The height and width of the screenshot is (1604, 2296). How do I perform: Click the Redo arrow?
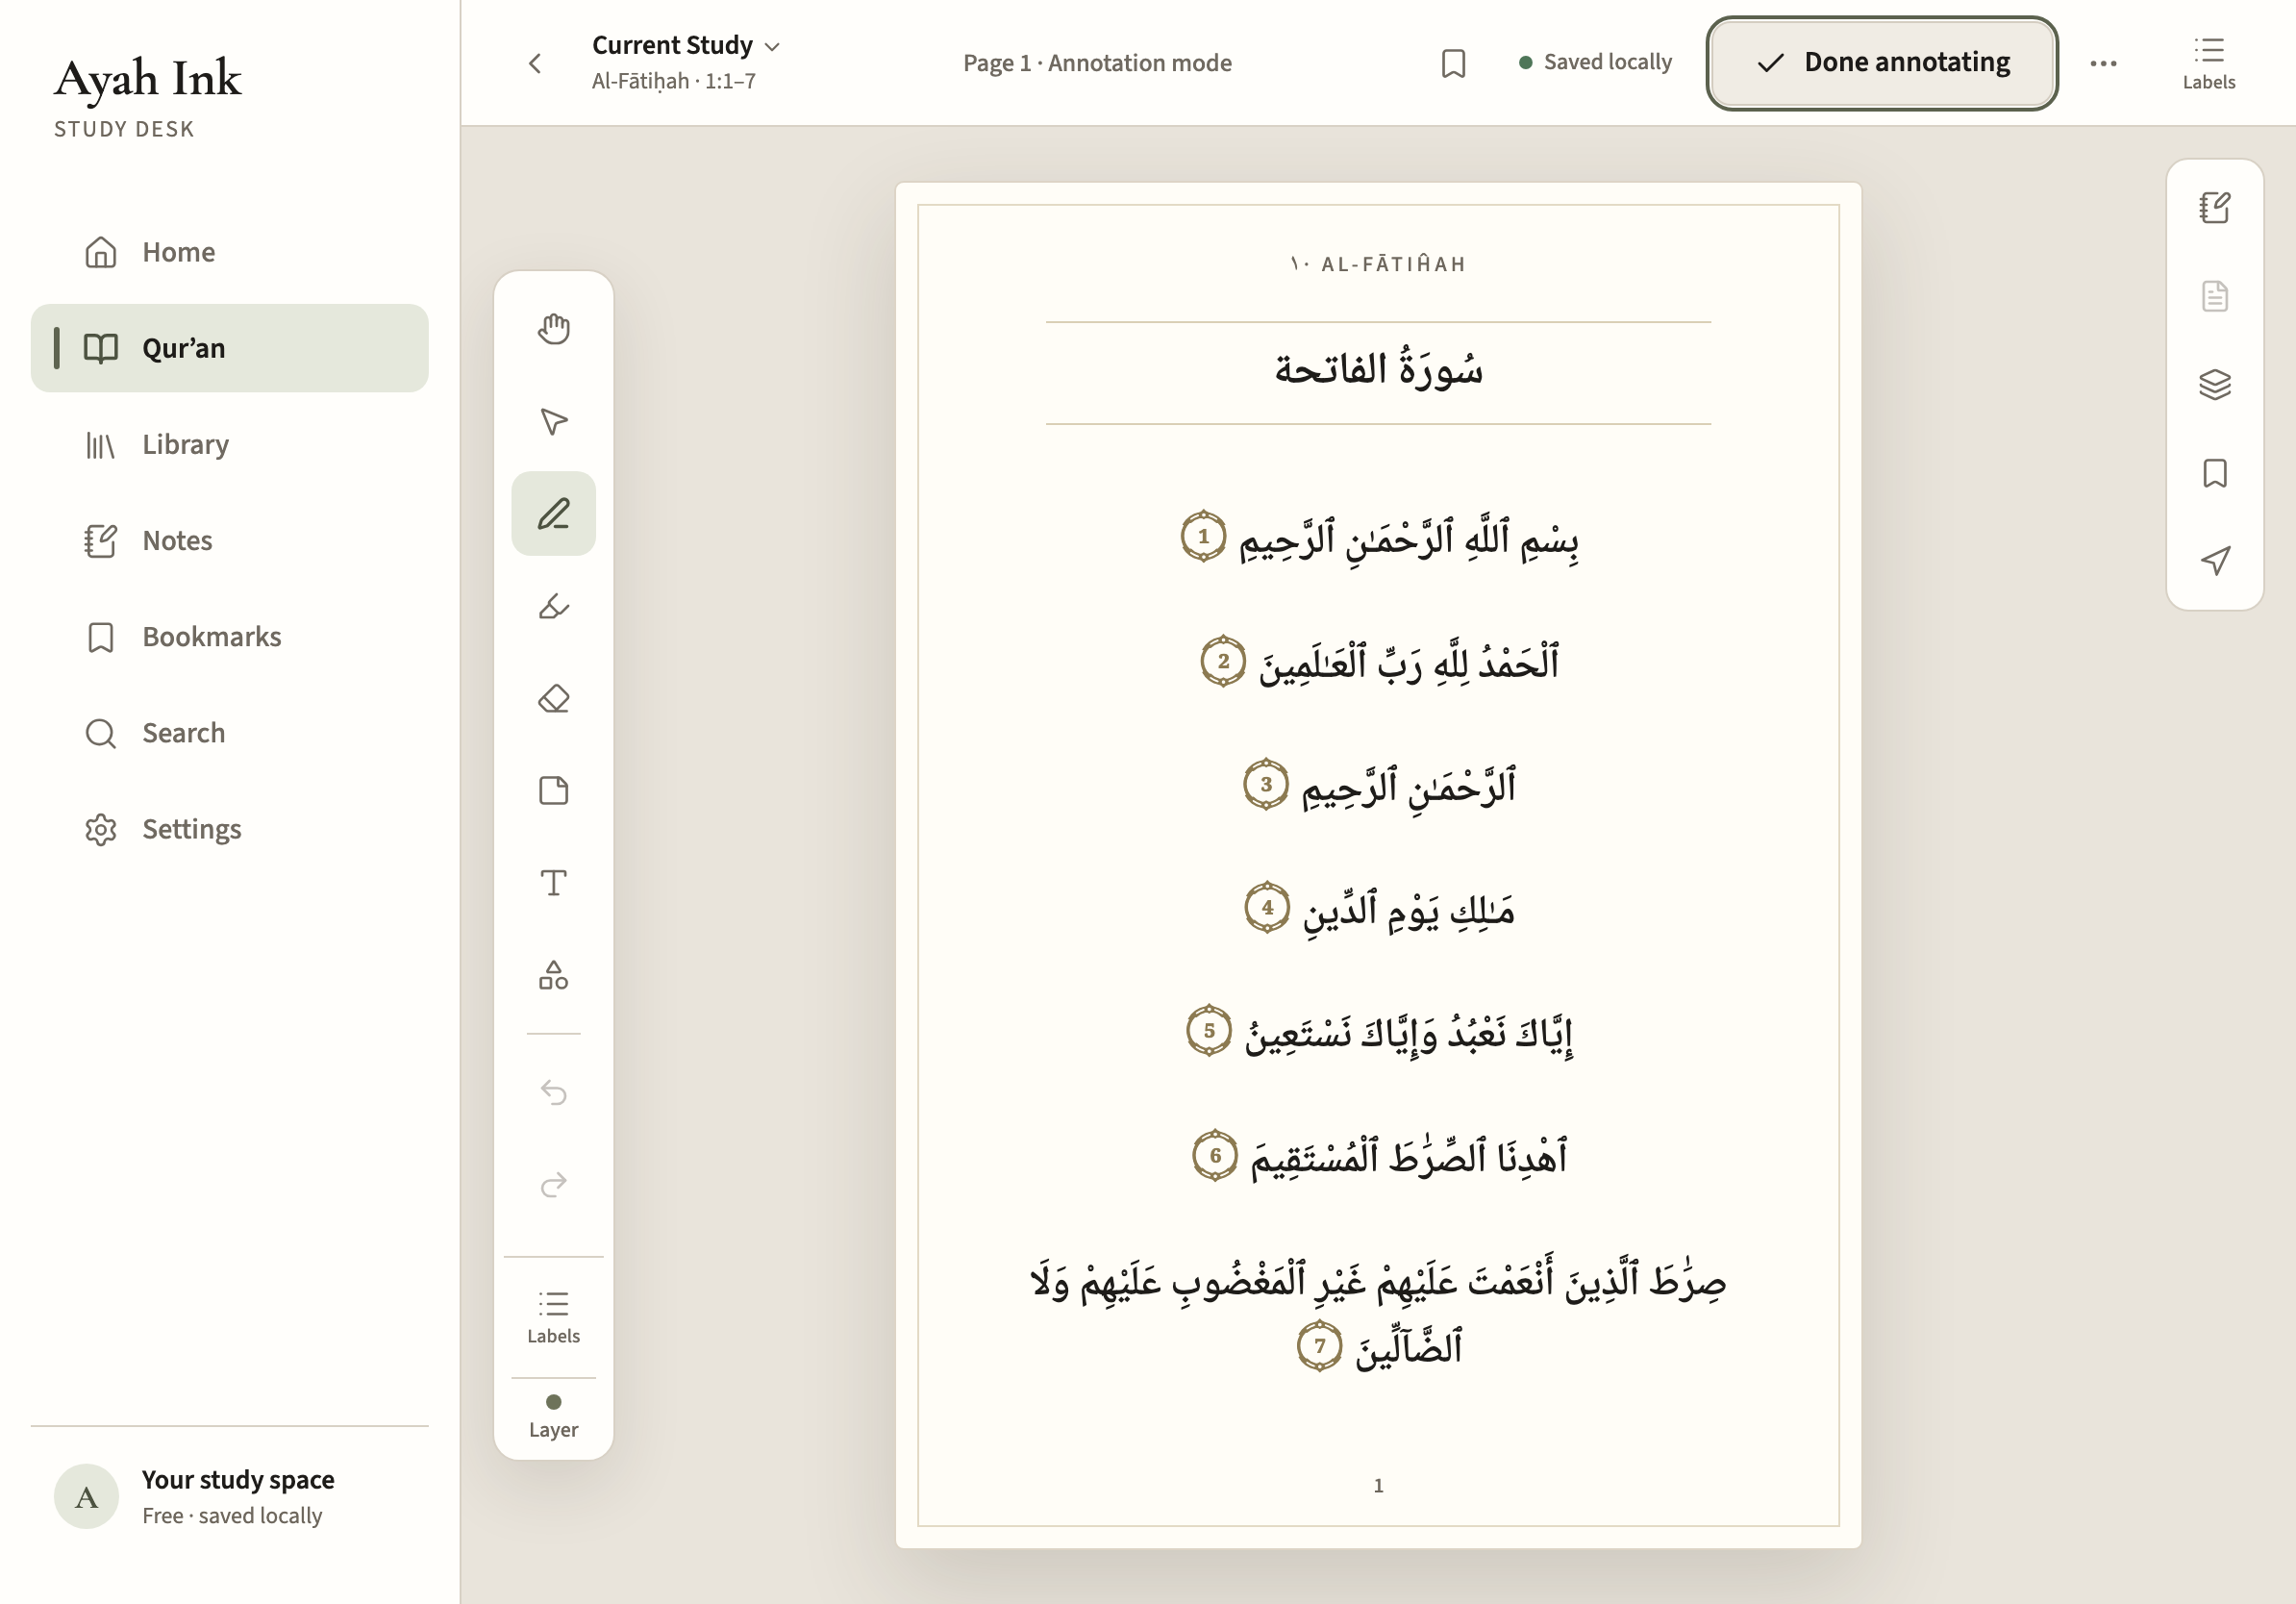(x=553, y=1184)
